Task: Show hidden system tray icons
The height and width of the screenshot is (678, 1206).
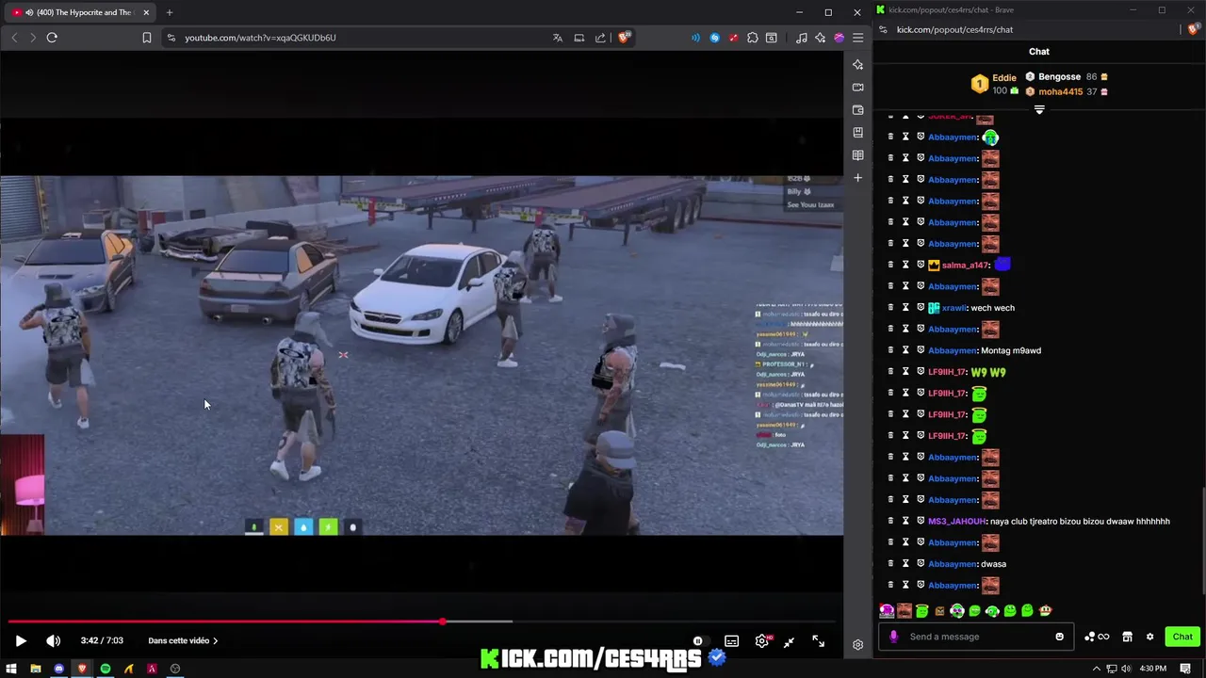Action: coord(1096,669)
